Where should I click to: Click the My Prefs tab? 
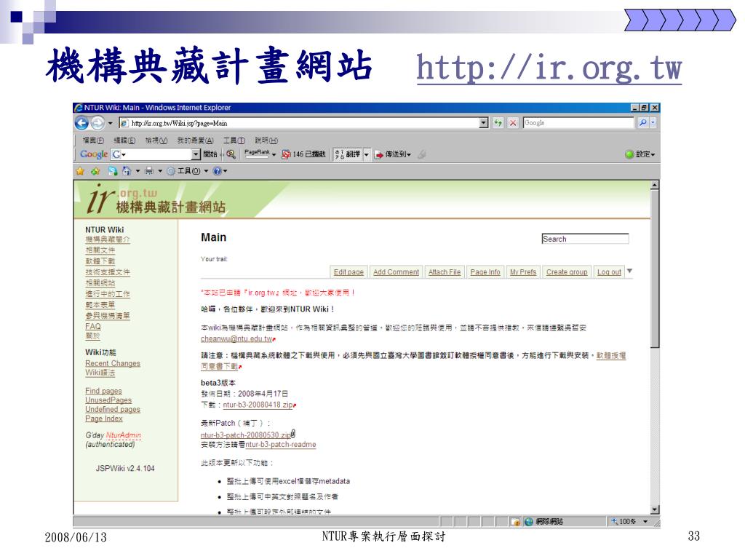point(523,272)
